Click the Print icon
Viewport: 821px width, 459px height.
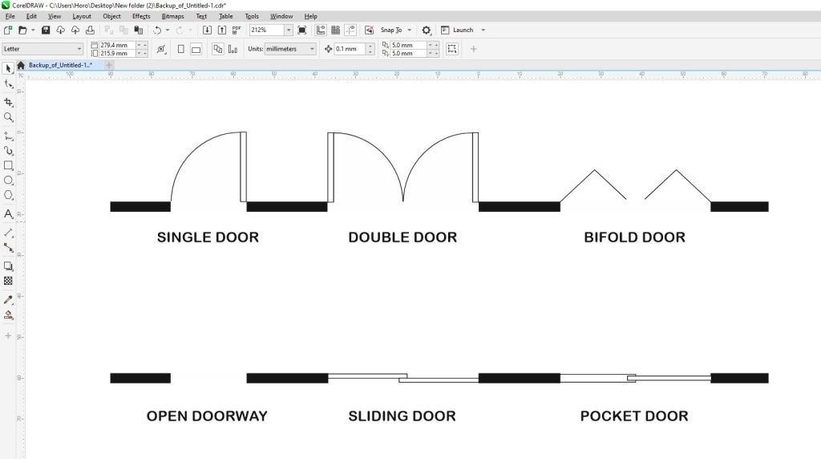[90, 30]
